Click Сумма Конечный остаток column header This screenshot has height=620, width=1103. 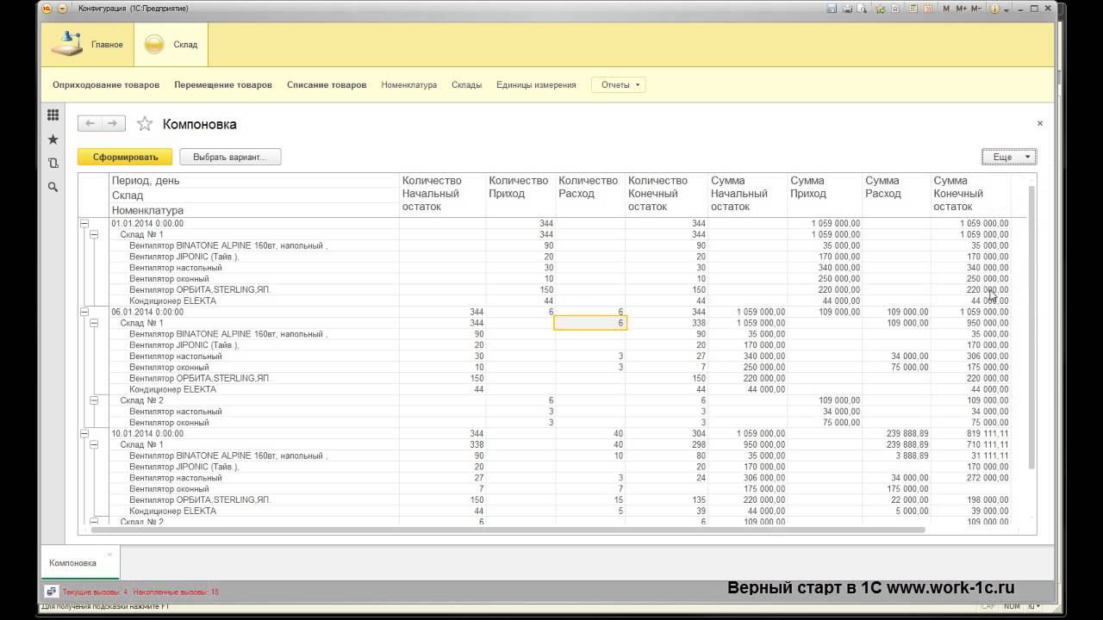pos(971,195)
